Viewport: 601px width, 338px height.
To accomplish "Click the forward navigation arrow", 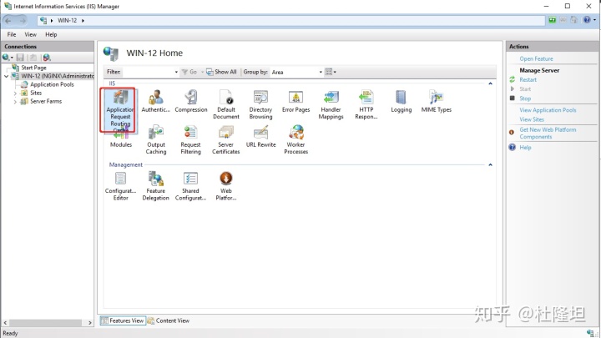I will 23,20.
